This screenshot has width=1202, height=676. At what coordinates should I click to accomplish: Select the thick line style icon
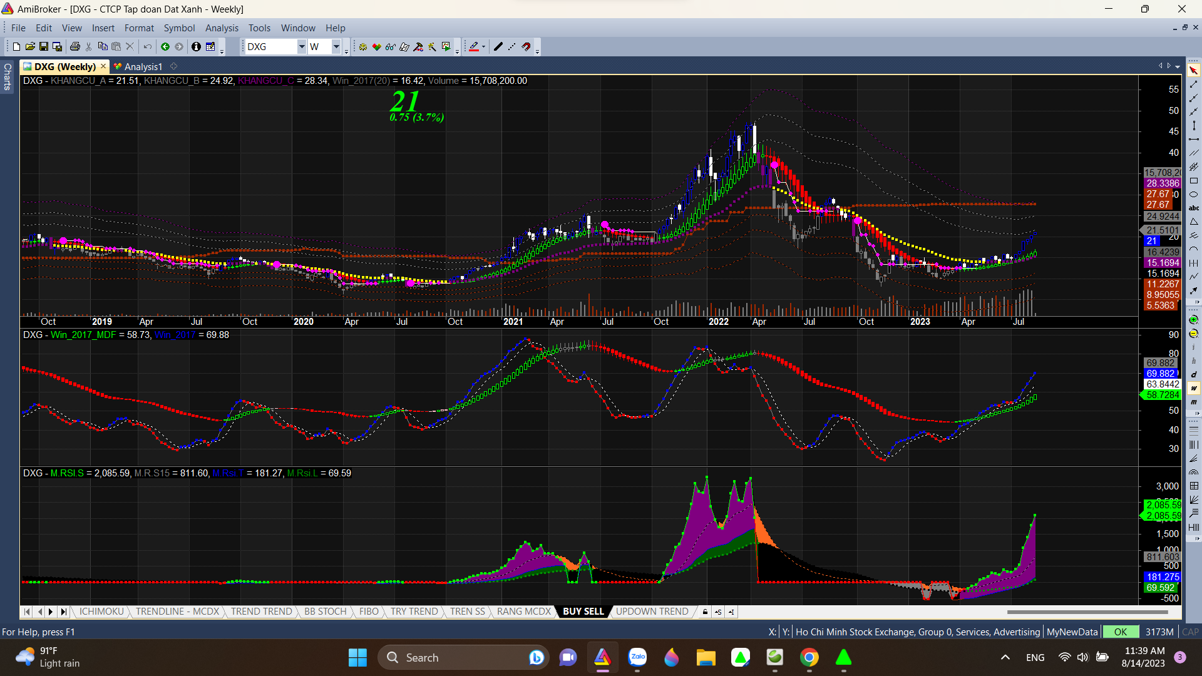(x=498, y=47)
